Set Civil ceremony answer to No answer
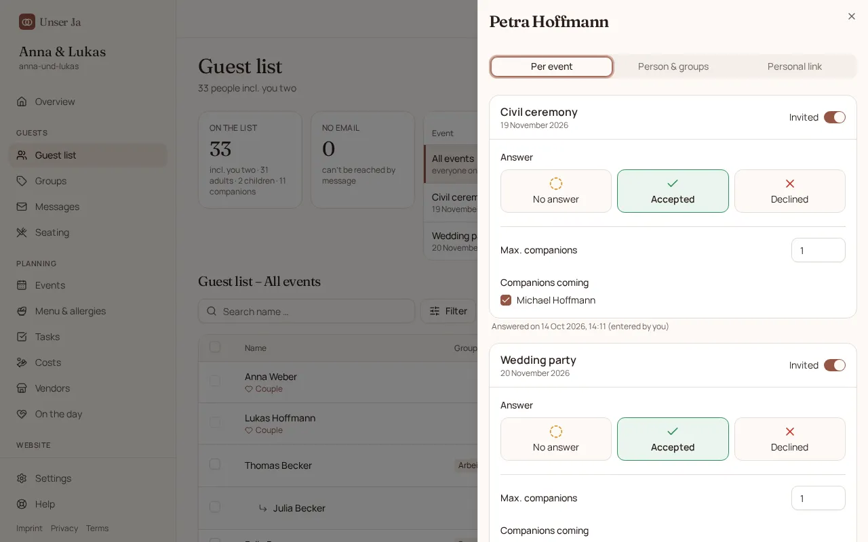868x542 pixels. click(x=556, y=191)
